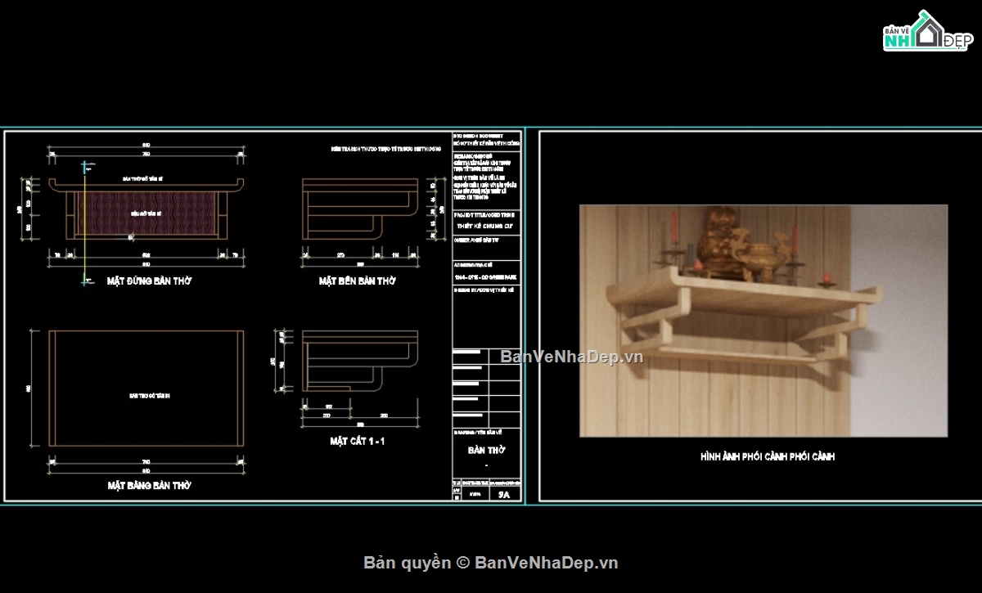Image resolution: width=982 pixels, height=593 pixels.
Task: Click the 'MẶT CẮT 1 - 1' section title
Action: (x=358, y=441)
